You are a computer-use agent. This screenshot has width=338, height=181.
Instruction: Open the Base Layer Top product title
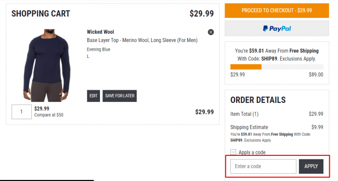point(142,40)
